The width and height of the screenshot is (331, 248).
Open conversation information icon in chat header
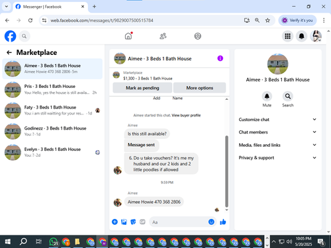(x=220, y=58)
